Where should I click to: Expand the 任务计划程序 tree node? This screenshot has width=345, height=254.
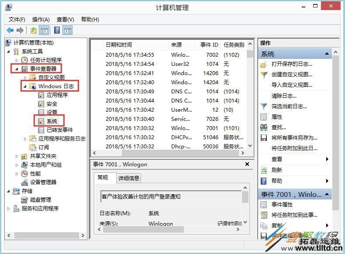[x=17, y=60]
